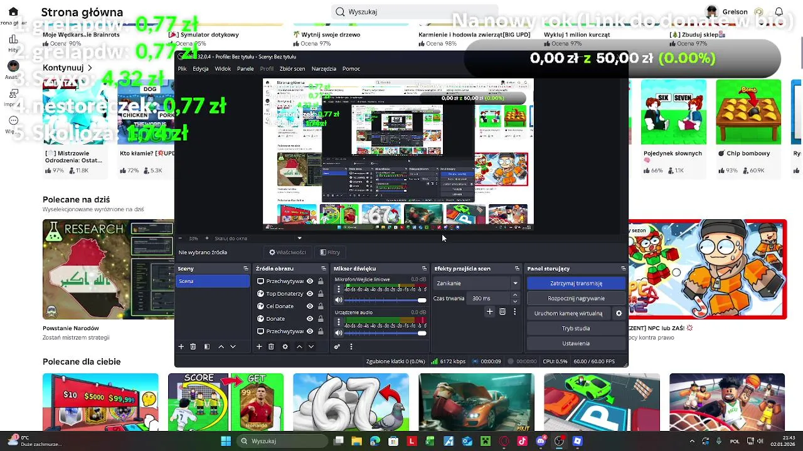Add a new scene in Sceny panel
Viewport: 803px width, 451px height.
tap(181, 346)
